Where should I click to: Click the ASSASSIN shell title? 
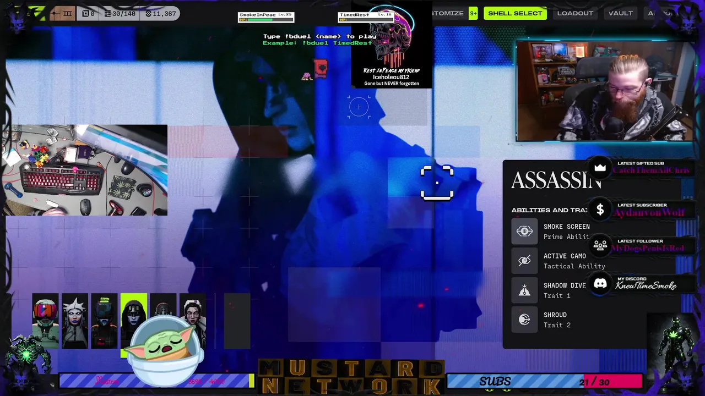pyautogui.click(x=556, y=181)
